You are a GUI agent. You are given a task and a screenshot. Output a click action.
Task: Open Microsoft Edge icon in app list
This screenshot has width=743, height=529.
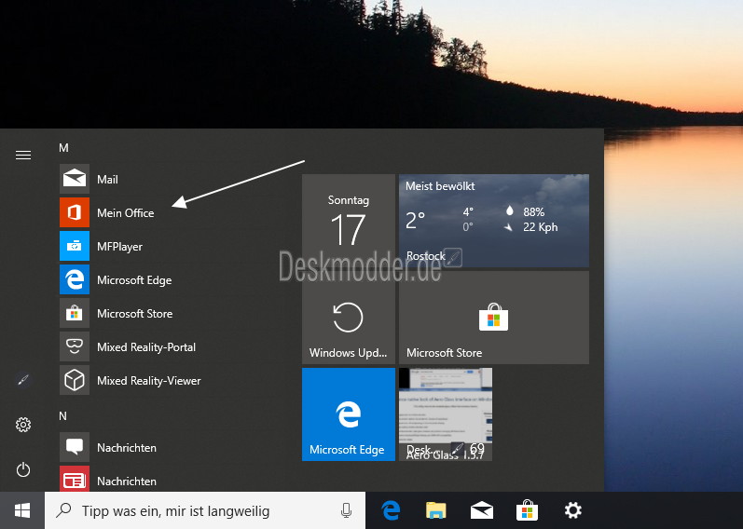[x=75, y=279]
